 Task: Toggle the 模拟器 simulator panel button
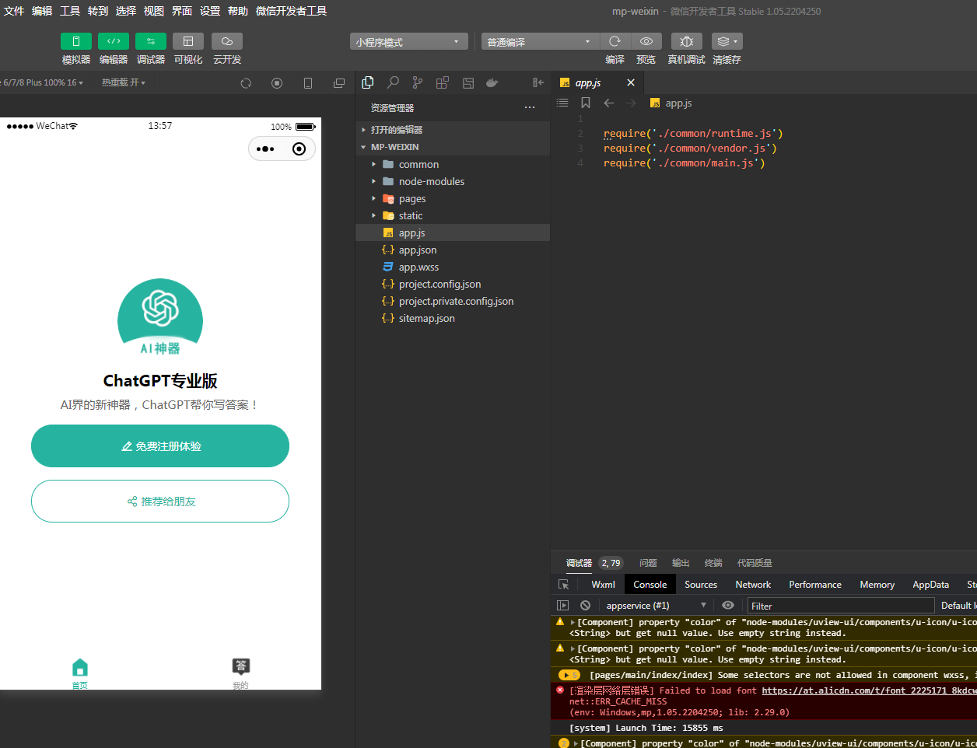76,41
